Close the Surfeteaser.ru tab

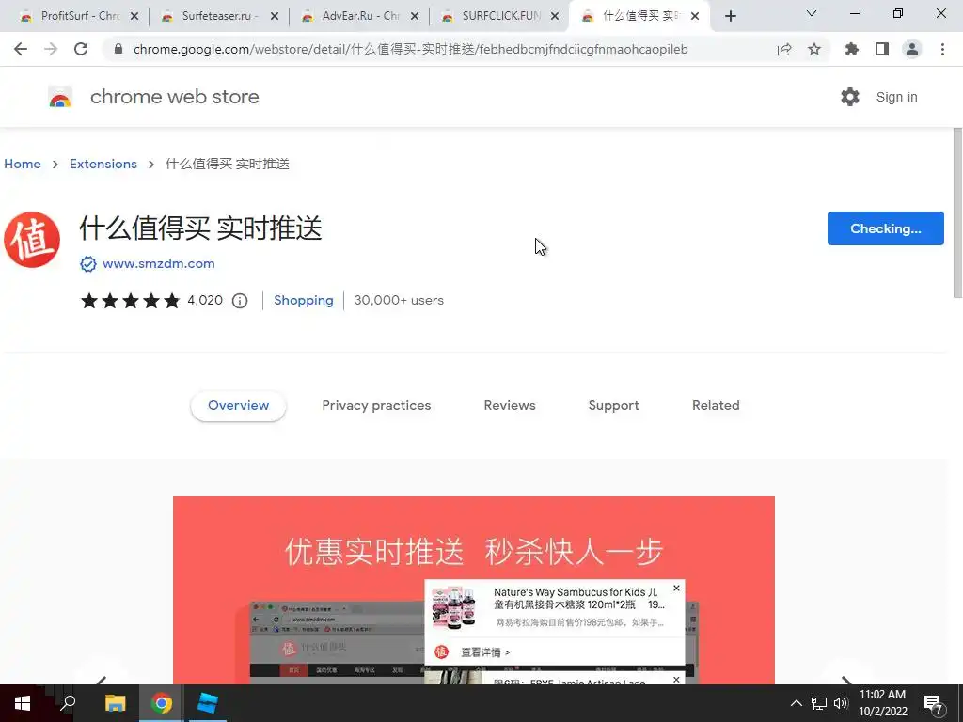click(x=275, y=17)
